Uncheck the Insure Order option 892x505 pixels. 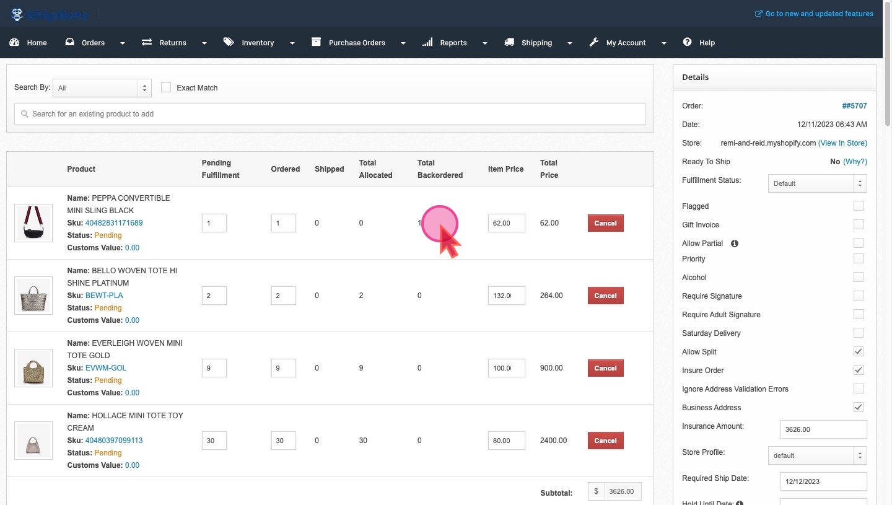coord(859,370)
